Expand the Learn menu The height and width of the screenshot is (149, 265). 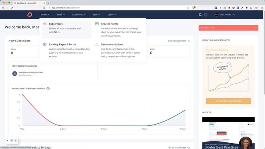(x=112, y=15)
